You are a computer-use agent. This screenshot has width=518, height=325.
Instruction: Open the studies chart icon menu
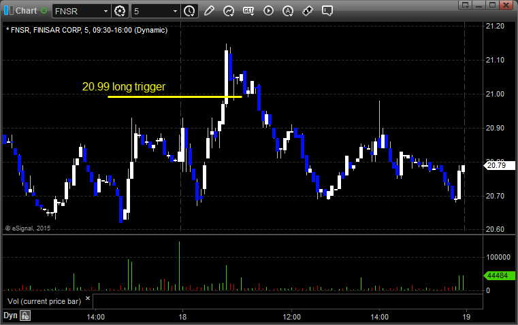[229, 11]
